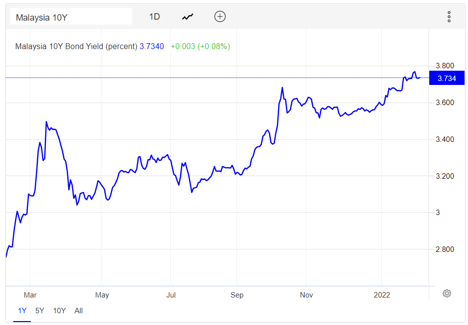Click the Jul date axis label
468x325 pixels.
tap(171, 295)
